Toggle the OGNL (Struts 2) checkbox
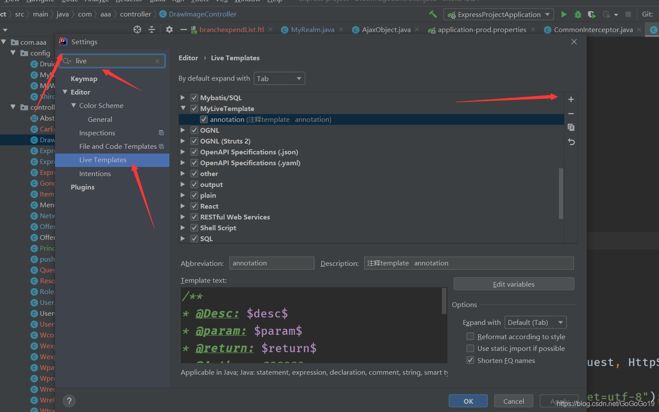Viewport: 659px width, 412px height. pos(195,141)
